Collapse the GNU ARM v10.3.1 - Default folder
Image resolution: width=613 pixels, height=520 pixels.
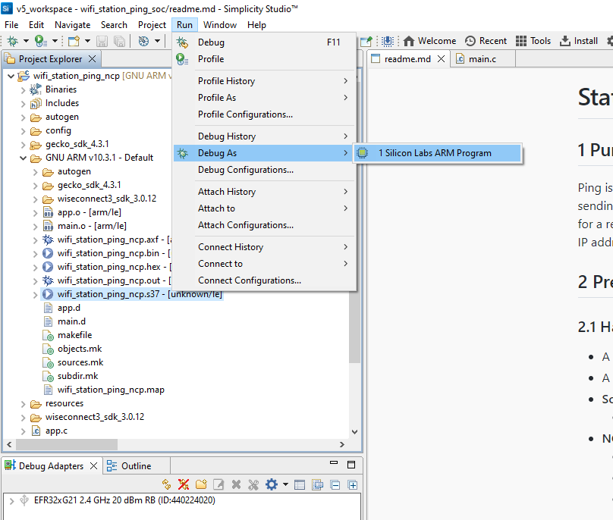coord(23,158)
